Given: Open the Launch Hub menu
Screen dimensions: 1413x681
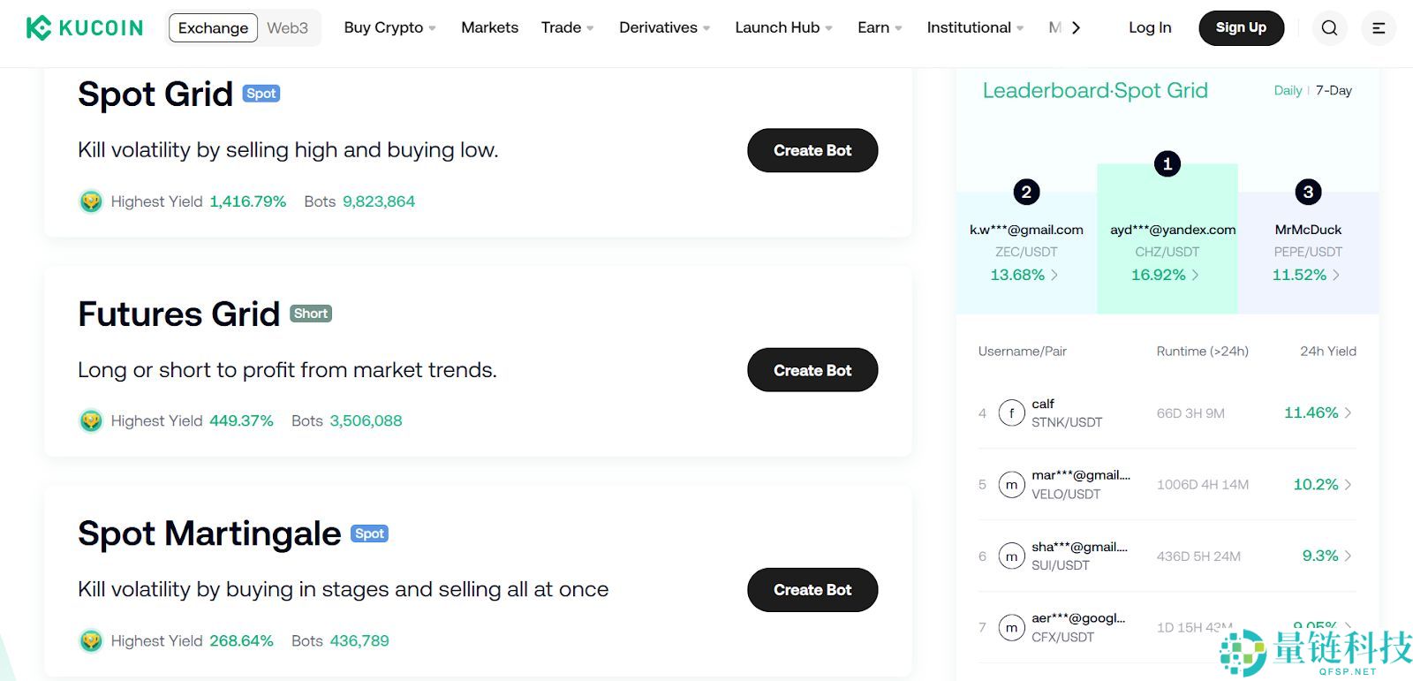Looking at the screenshot, I should 783,27.
